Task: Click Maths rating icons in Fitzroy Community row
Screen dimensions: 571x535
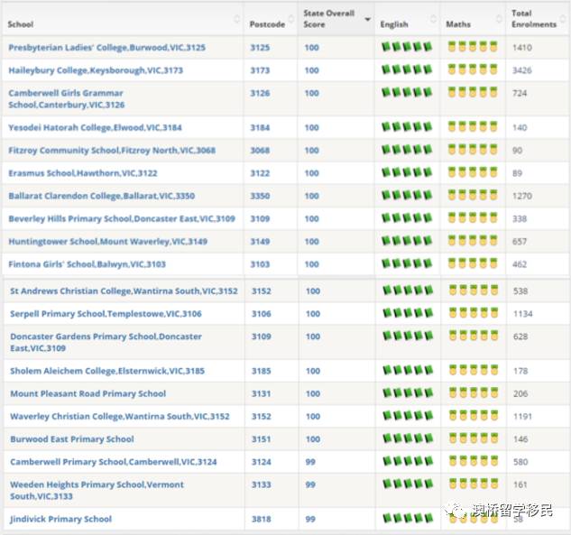Action: click(x=473, y=150)
